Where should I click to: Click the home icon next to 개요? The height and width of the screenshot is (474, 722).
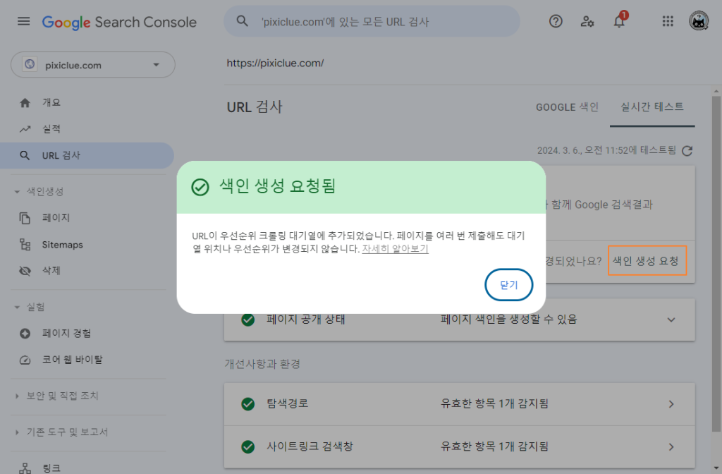click(x=25, y=103)
